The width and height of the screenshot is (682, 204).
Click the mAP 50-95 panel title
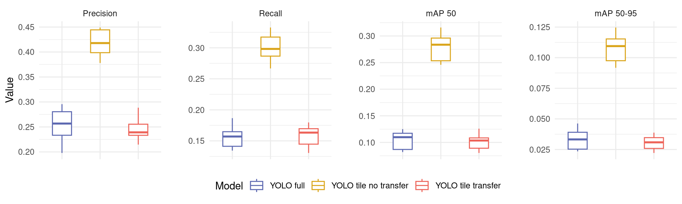(616, 13)
